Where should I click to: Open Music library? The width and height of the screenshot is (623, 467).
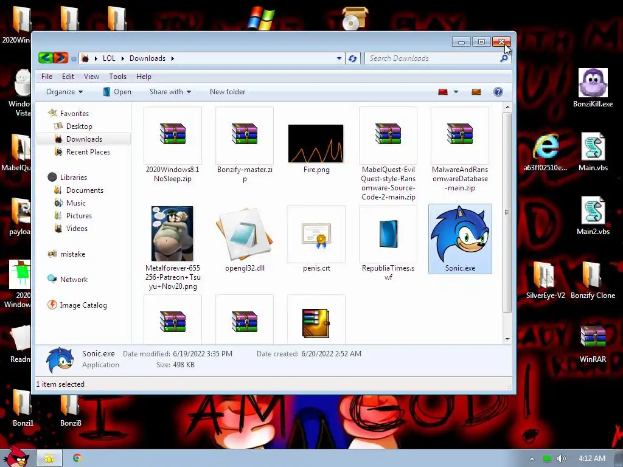76,203
